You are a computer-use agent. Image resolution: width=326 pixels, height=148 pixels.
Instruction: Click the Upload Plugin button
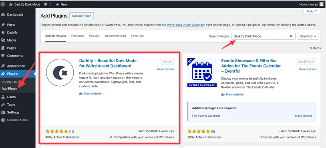point(82,16)
